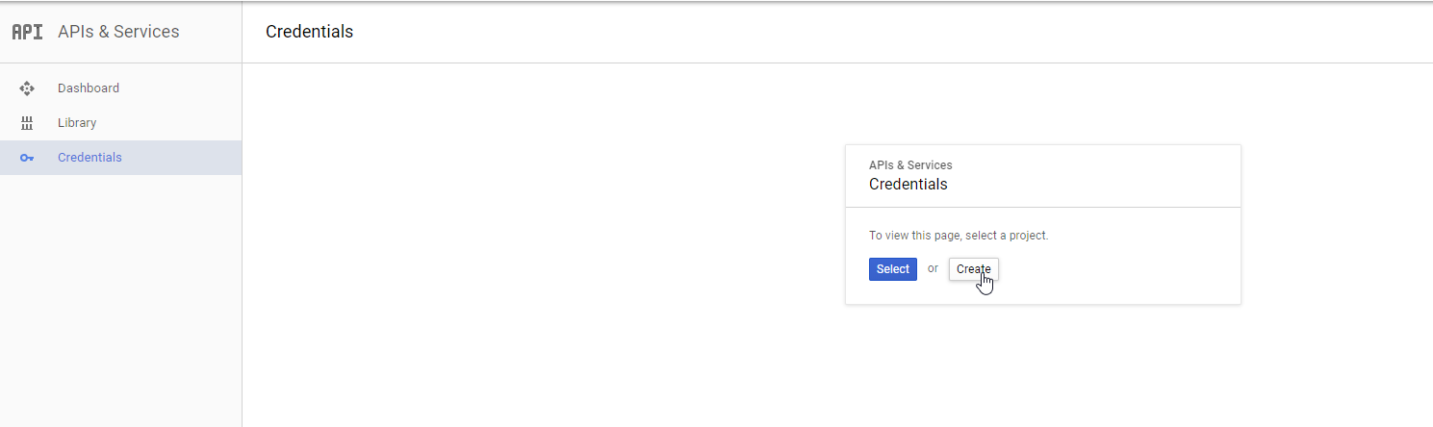Click the 'To view this page' message text
Image resolution: width=1433 pixels, height=427 pixels.
959,236
